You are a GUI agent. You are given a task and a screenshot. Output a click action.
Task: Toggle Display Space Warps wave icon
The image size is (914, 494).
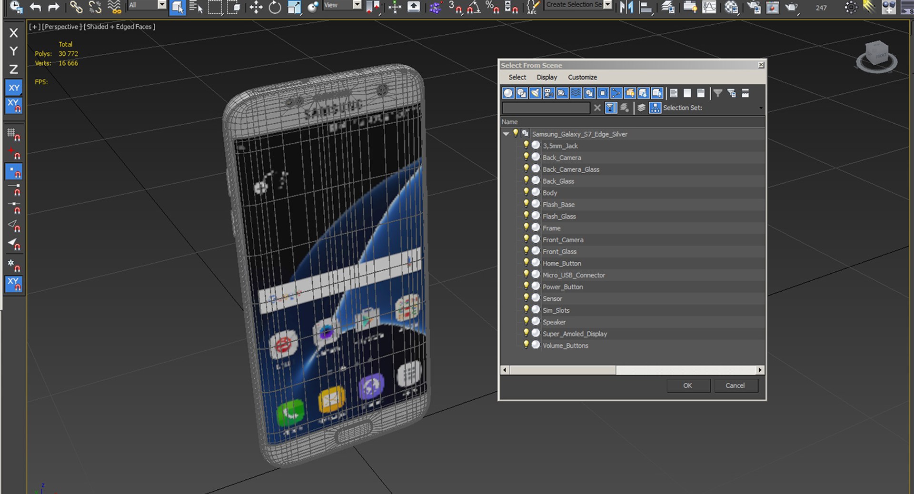coord(576,93)
